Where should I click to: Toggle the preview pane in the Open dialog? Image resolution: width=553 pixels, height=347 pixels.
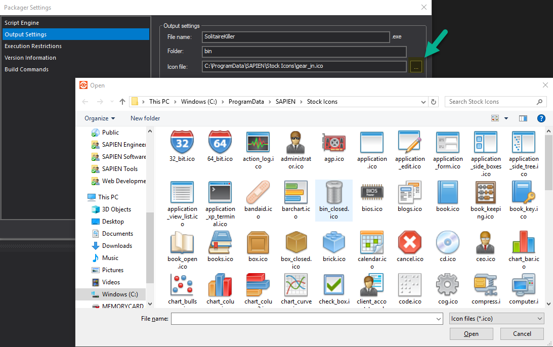pyautogui.click(x=523, y=118)
